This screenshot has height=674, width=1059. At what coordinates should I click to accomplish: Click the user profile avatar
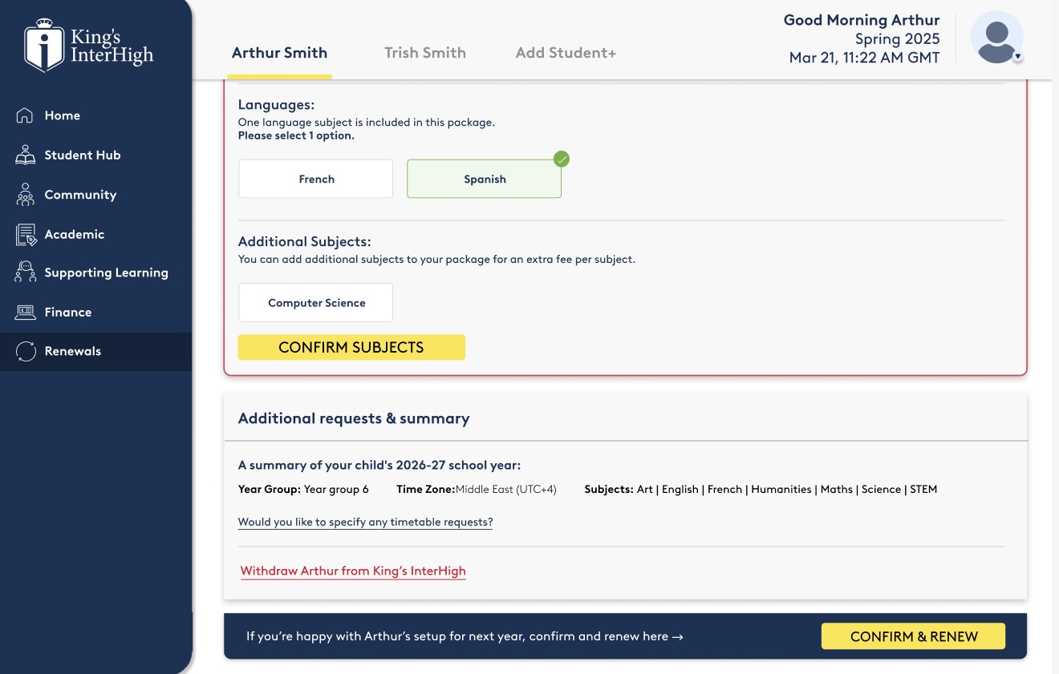tap(996, 38)
